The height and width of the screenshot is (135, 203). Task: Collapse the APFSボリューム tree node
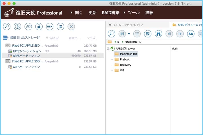point(108,49)
